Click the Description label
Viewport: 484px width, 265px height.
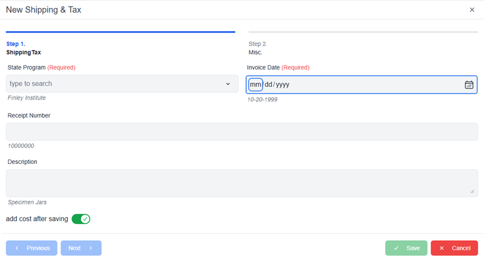22,162
